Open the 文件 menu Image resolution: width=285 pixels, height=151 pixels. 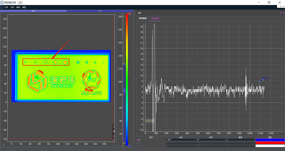click(6, 7)
